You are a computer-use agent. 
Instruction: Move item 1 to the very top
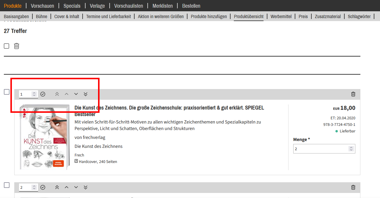57,94
